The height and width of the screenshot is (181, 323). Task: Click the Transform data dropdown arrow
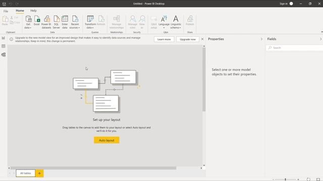[x=93, y=28]
